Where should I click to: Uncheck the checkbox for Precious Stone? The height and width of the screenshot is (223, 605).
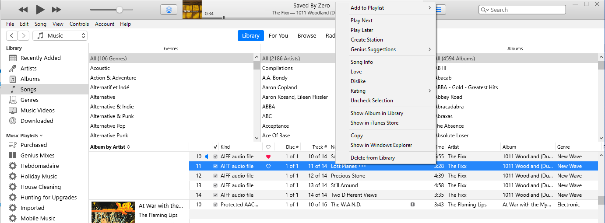coord(215,176)
